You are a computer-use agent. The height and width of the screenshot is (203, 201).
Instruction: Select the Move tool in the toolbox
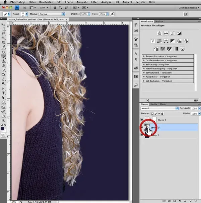click(x=3, y=24)
